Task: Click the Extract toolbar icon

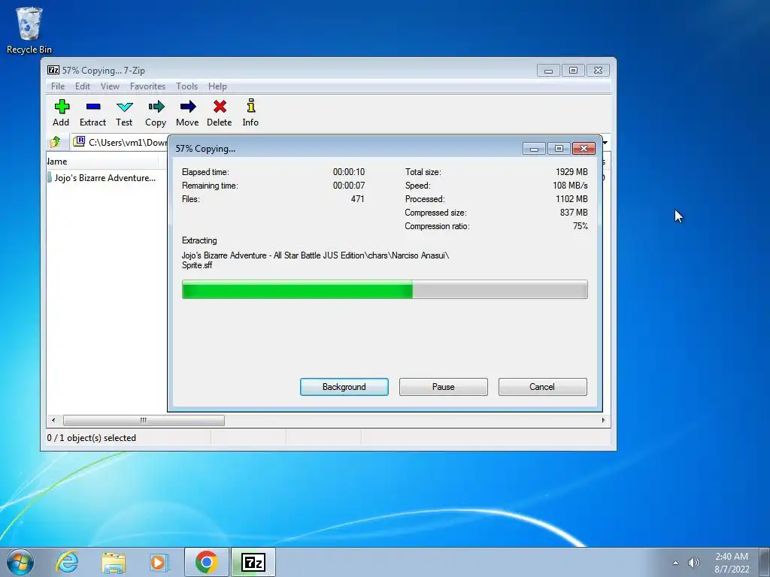Action: tap(92, 113)
